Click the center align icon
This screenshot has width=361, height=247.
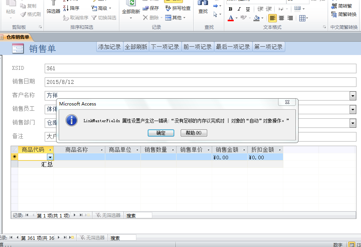(x=281, y=18)
